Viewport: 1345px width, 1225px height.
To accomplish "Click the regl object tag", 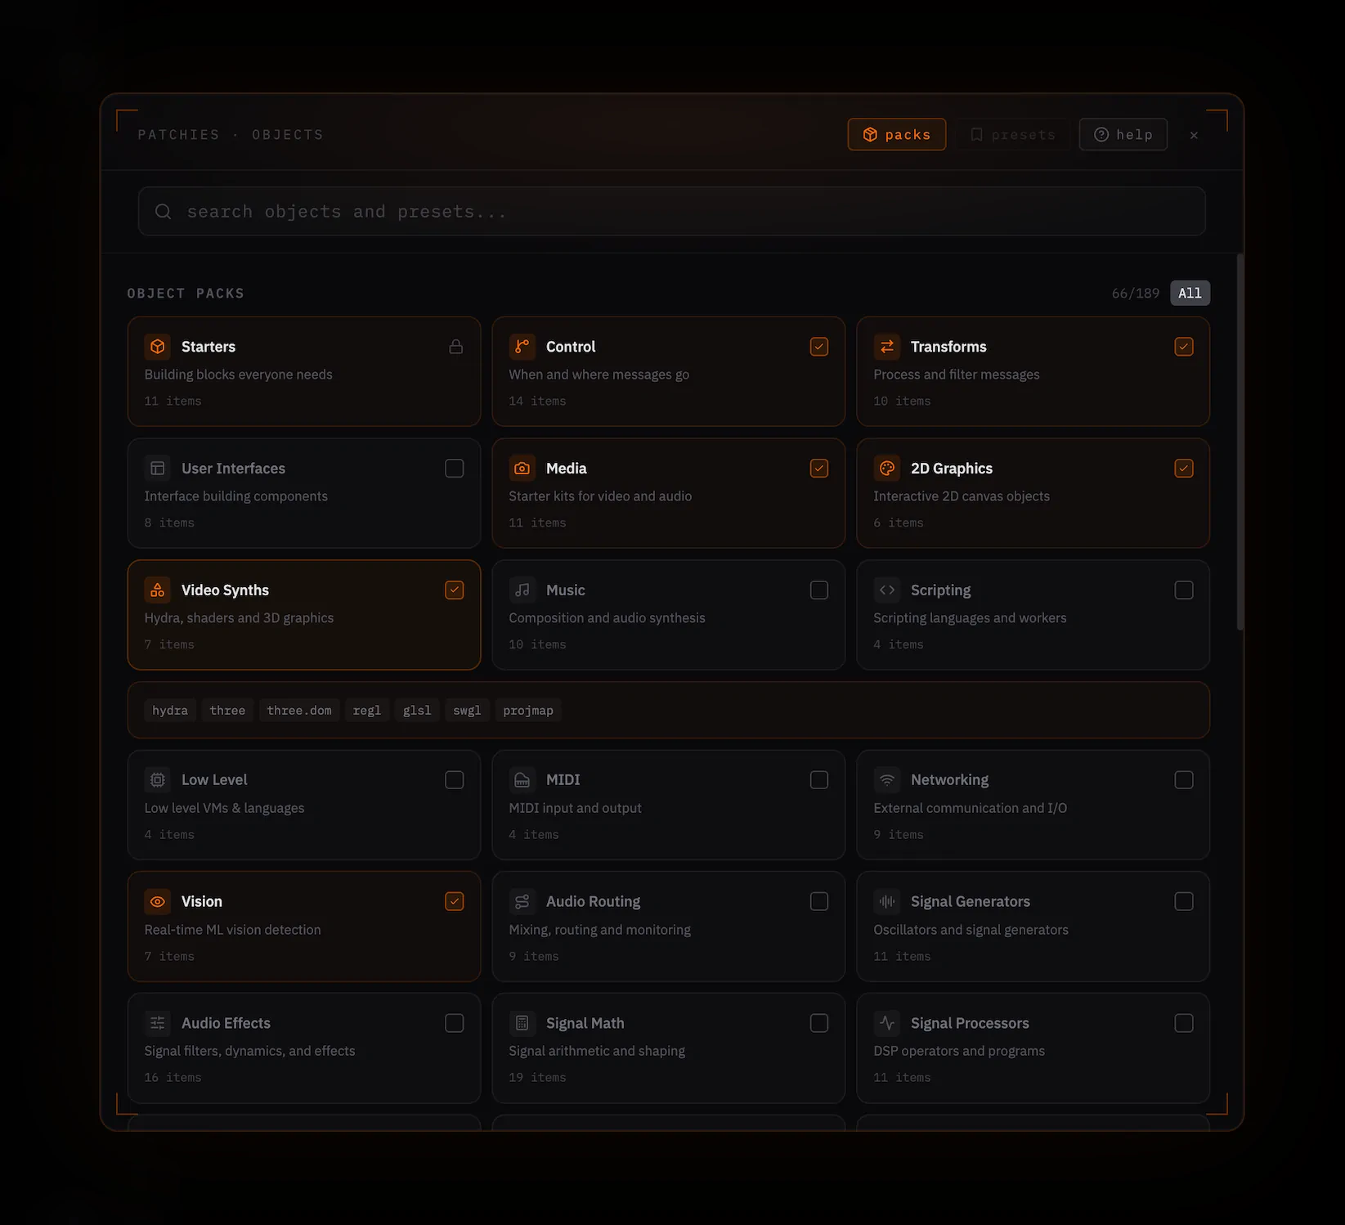I will [x=367, y=711].
